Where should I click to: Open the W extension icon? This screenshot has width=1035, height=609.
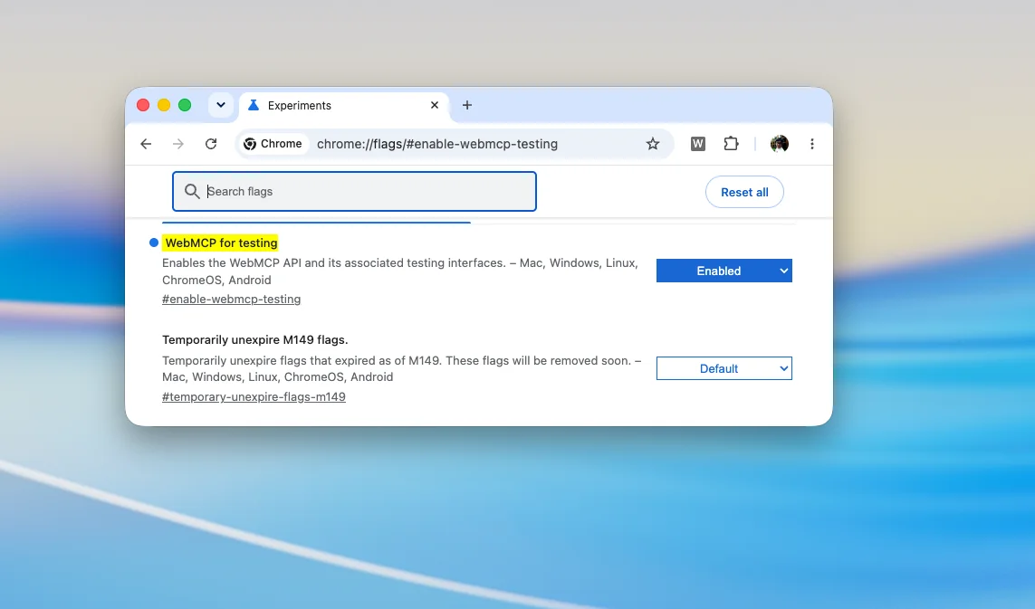tap(698, 144)
